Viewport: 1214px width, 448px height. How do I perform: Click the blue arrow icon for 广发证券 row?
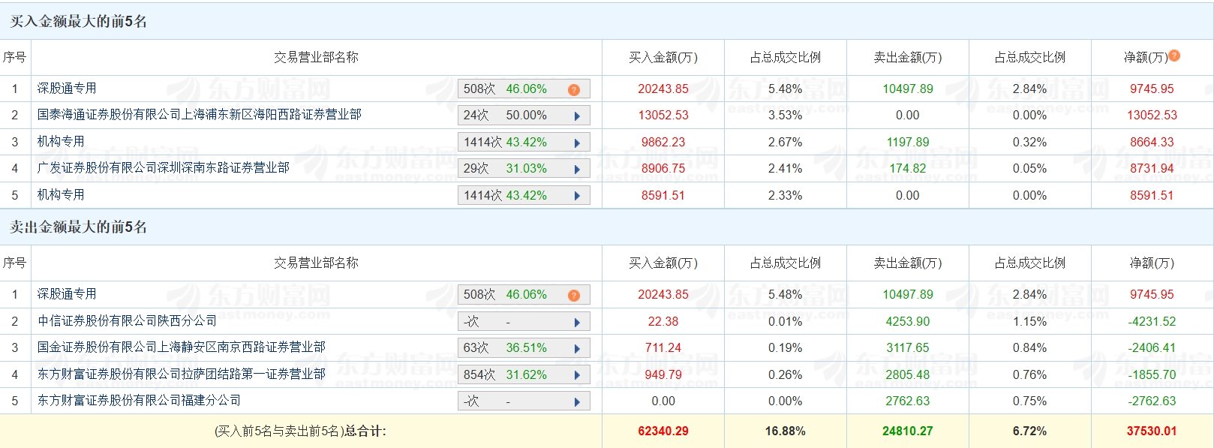(577, 170)
